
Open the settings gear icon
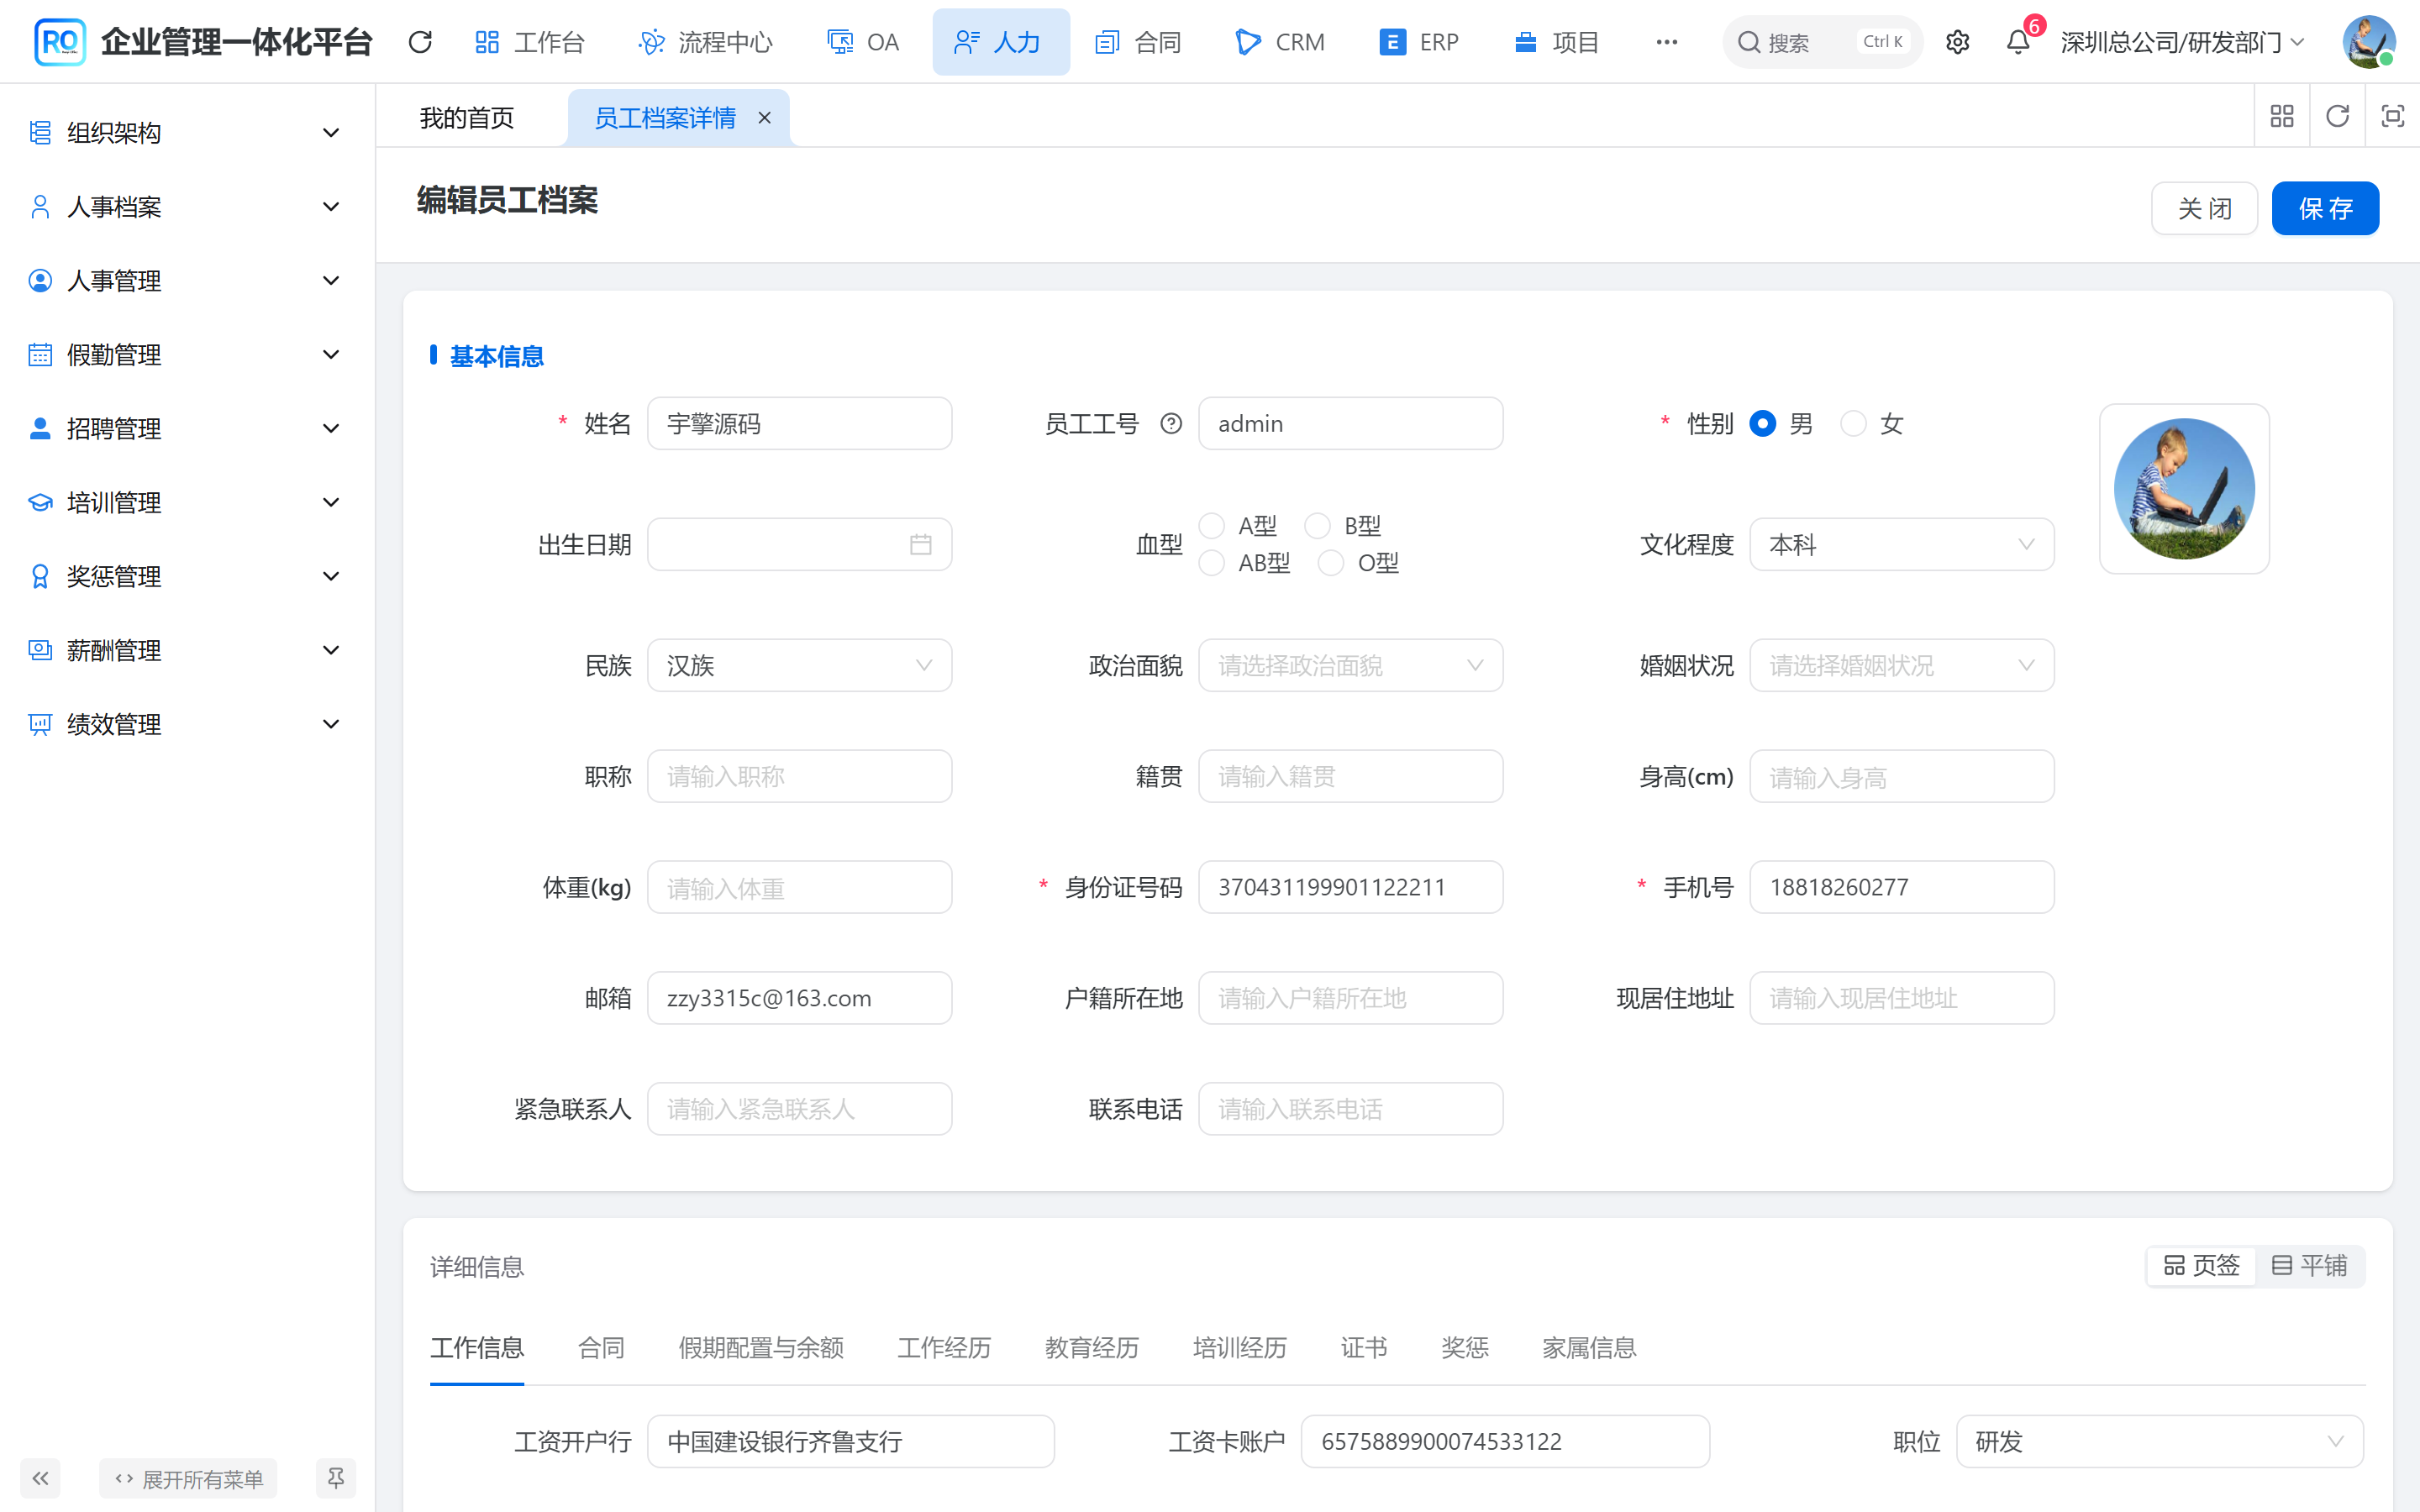point(1957,42)
